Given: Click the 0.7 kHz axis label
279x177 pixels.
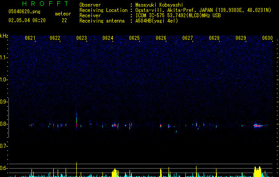Looking at the screenshot, I should pos(4,146).
